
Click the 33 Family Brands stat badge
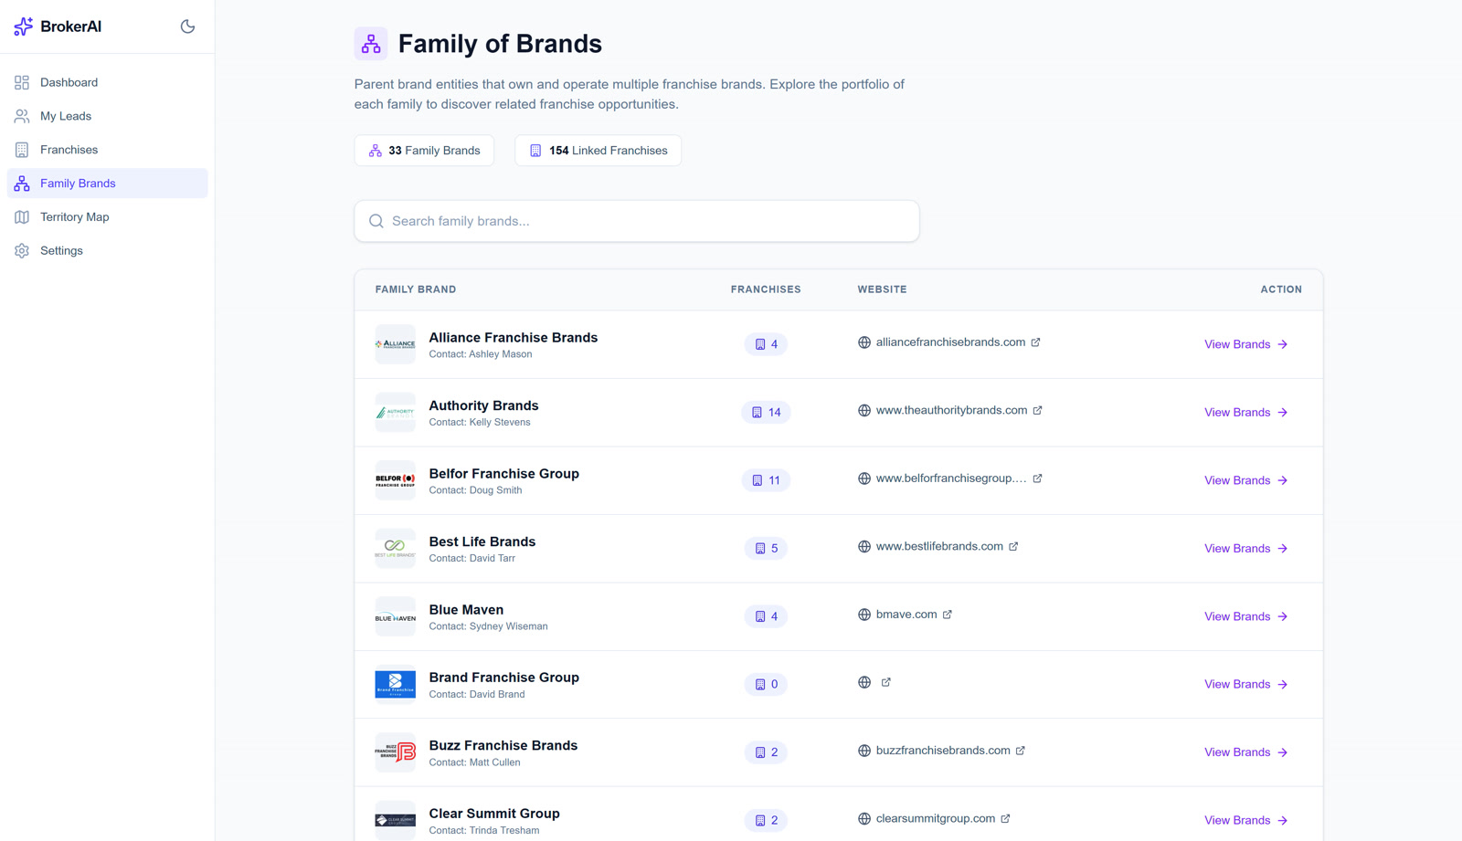(x=424, y=151)
